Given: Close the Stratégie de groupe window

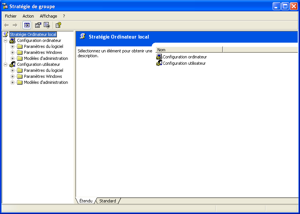Looking at the screenshot, I should 294,6.
